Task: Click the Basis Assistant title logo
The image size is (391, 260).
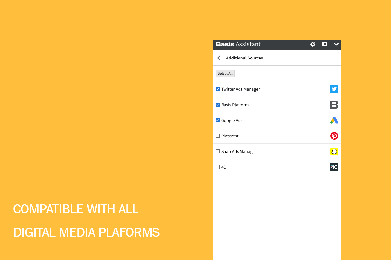Action: (238, 44)
